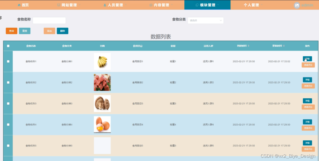The image size is (319, 161).
Task: Click the 适用人群 column header
Action: click(208, 46)
